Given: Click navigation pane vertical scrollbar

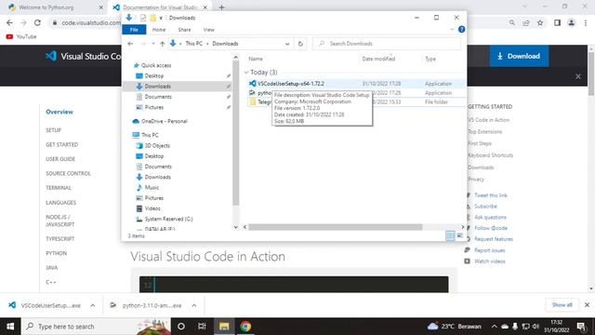Looking at the screenshot, I should coord(235,133).
